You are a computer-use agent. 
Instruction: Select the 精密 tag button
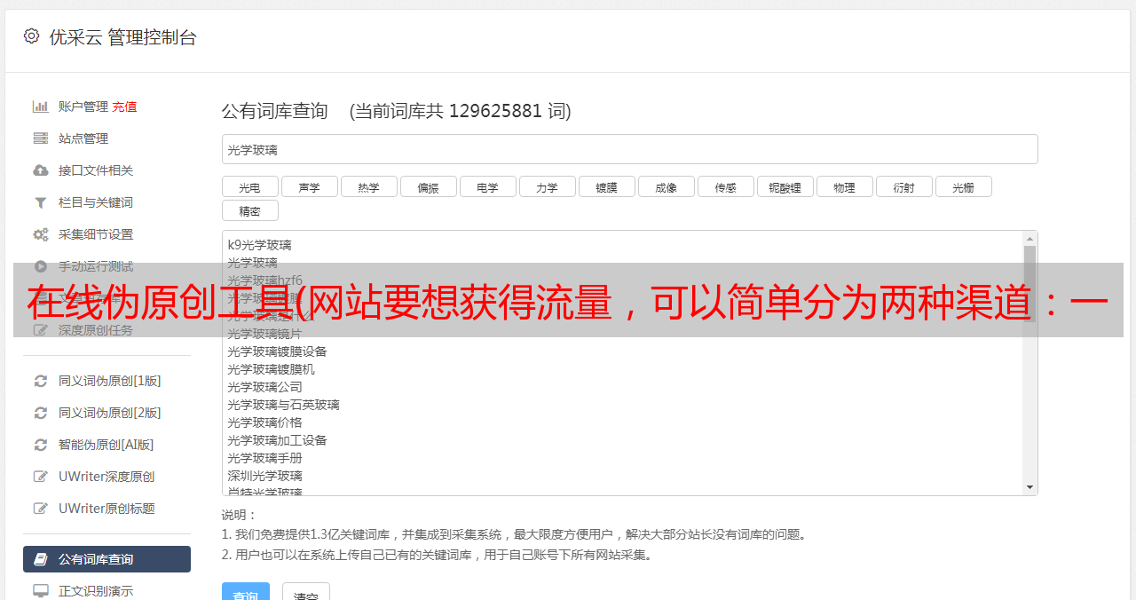(x=250, y=210)
